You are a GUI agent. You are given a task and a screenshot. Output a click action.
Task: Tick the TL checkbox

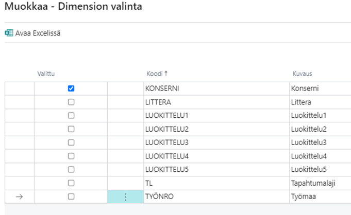(x=71, y=183)
